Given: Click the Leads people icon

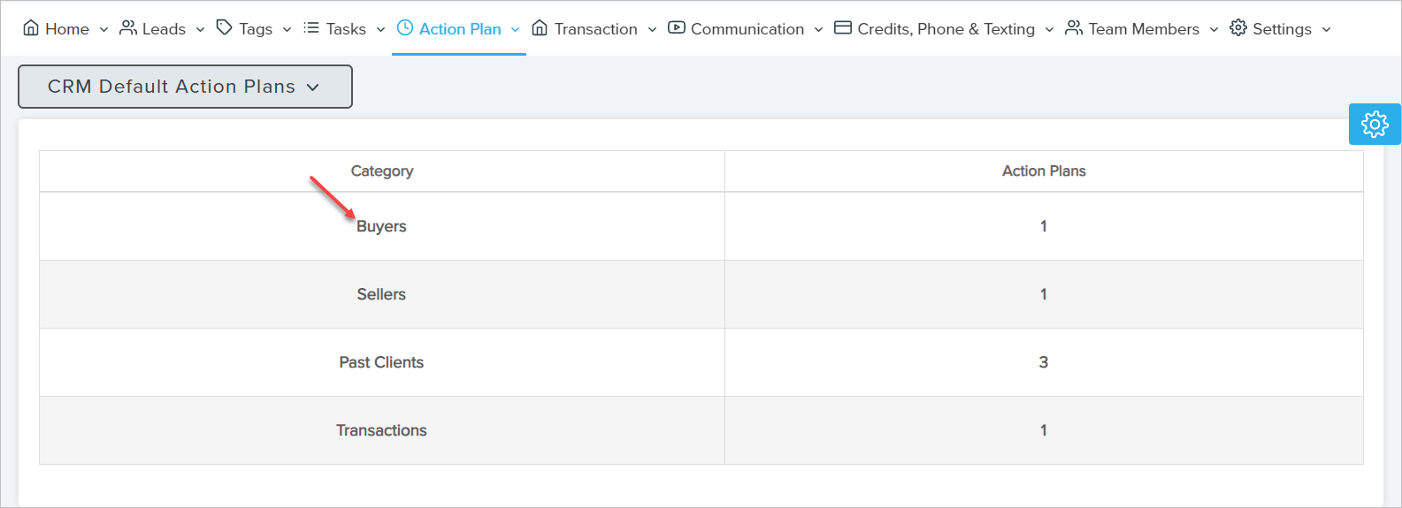Looking at the screenshot, I should (x=128, y=28).
